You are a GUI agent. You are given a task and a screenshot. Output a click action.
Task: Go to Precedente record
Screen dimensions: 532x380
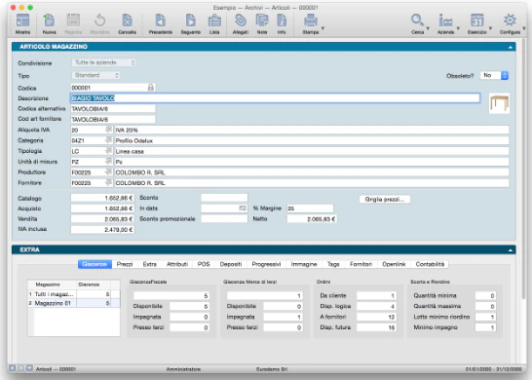point(160,21)
